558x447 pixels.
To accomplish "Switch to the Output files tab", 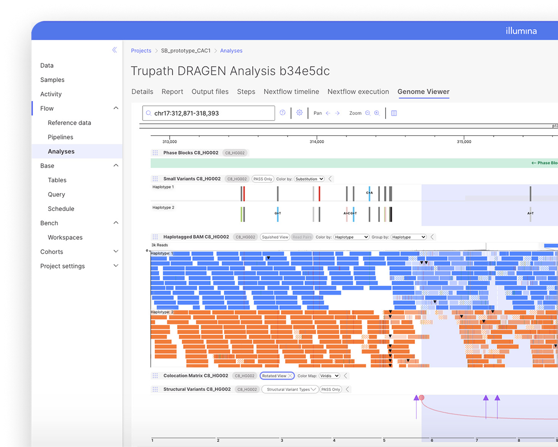I will (x=210, y=92).
